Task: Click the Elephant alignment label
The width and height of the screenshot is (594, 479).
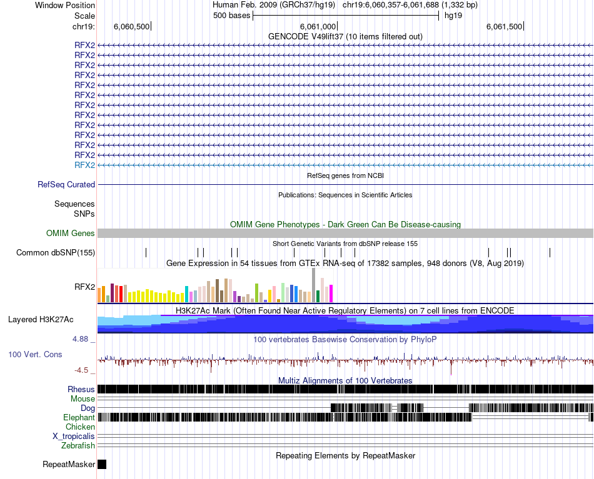Action: tap(79, 417)
